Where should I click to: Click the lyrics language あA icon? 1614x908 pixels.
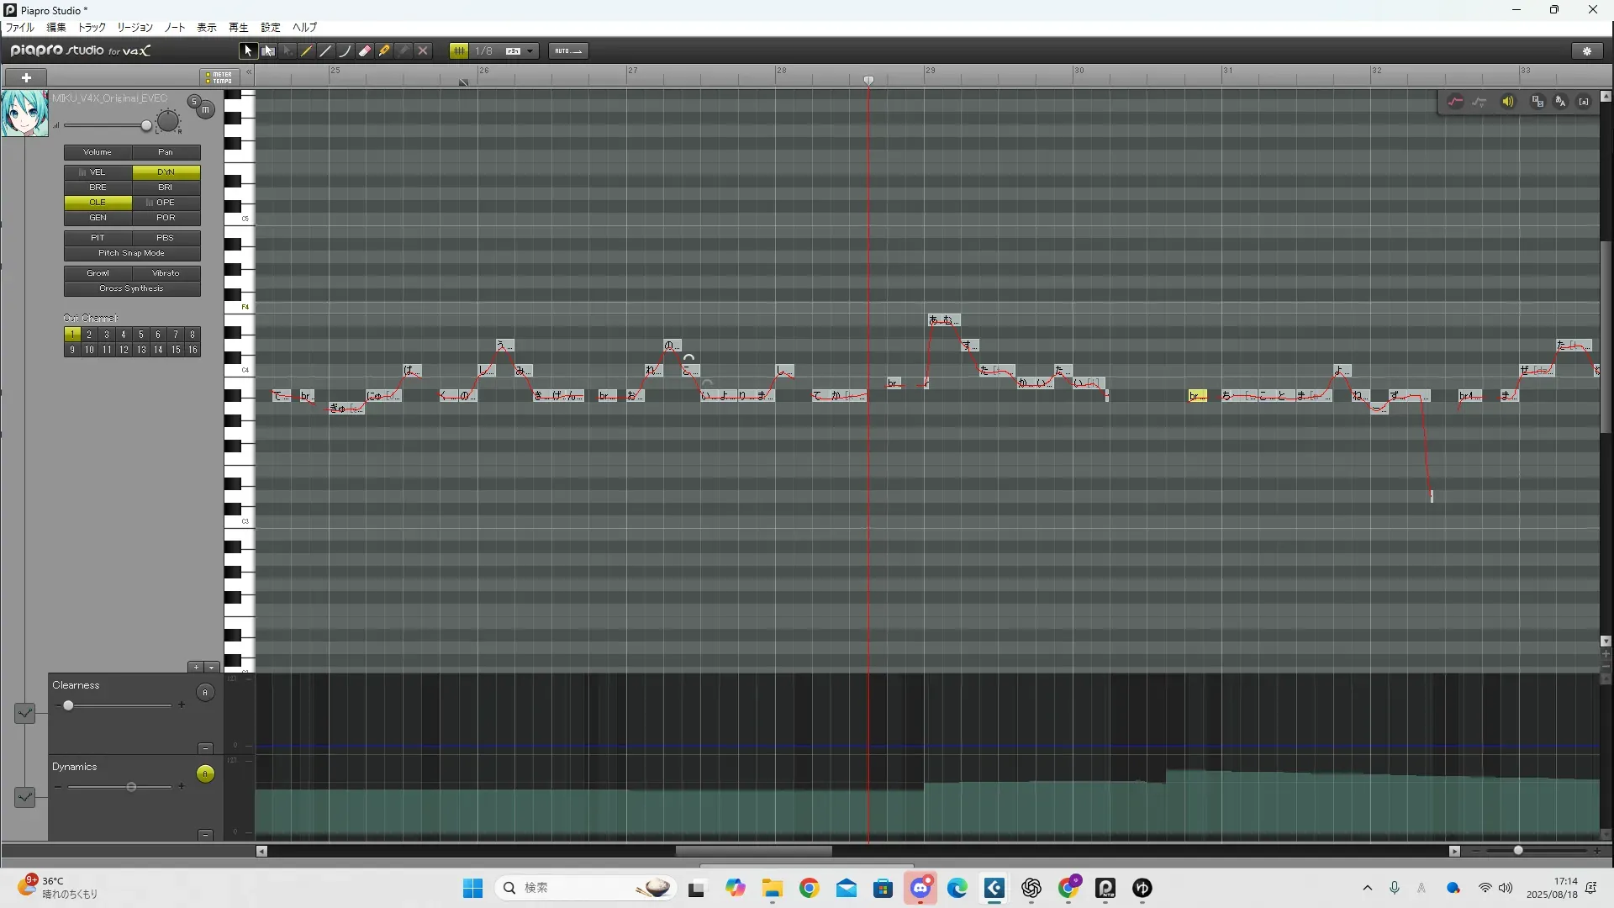click(x=1560, y=102)
